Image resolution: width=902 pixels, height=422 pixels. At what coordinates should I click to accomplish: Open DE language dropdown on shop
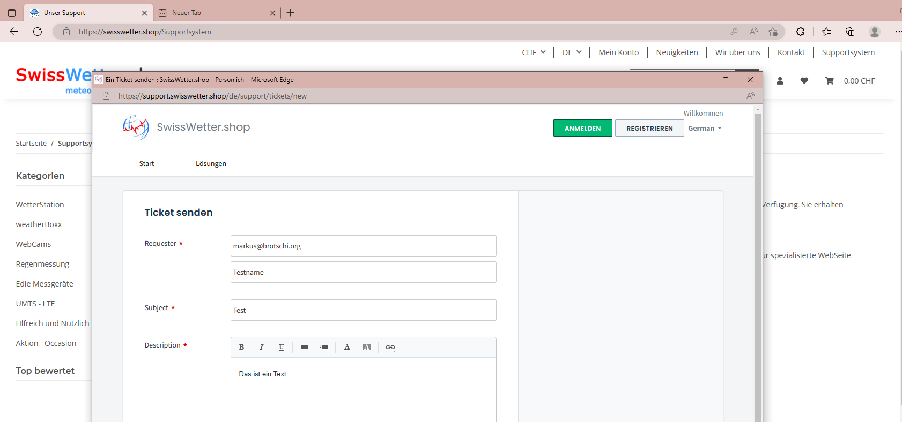(572, 52)
